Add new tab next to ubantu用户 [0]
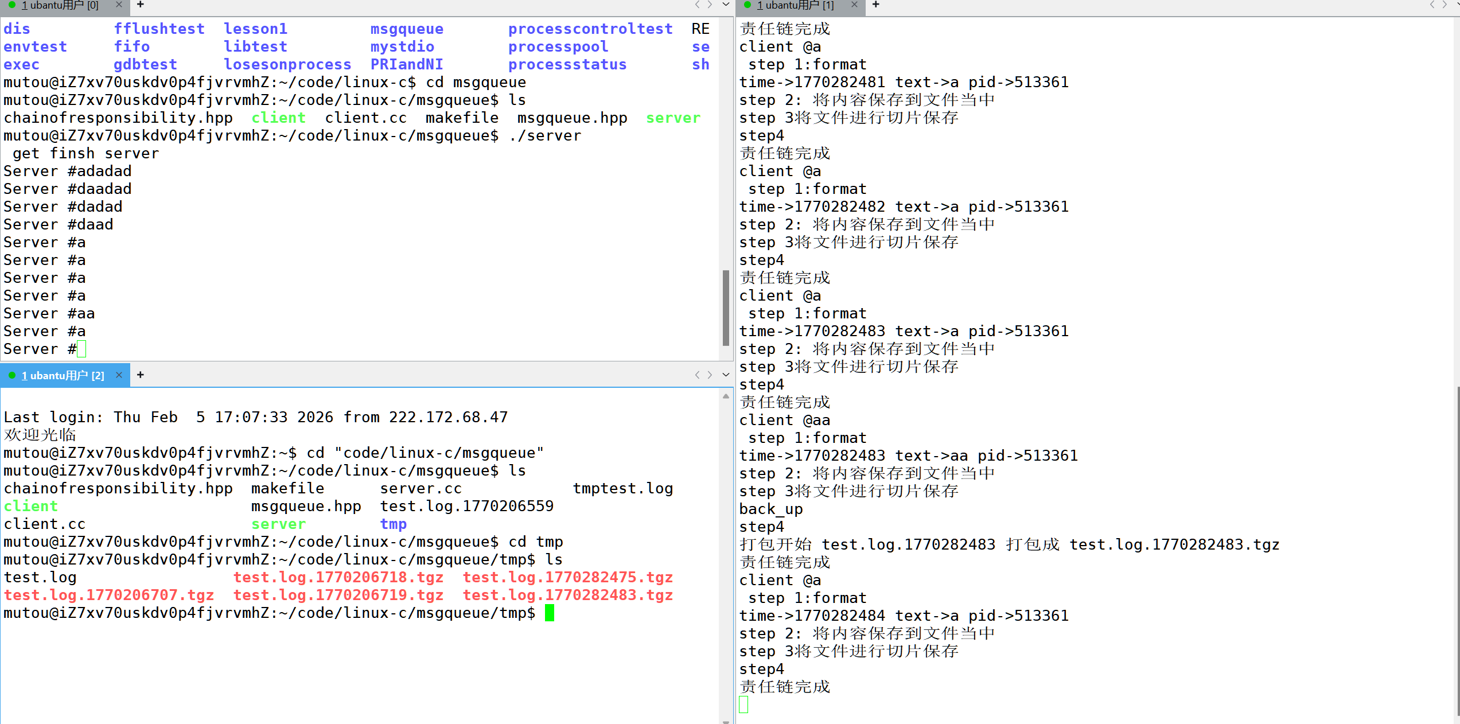1460x724 pixels. pos(140,5)
